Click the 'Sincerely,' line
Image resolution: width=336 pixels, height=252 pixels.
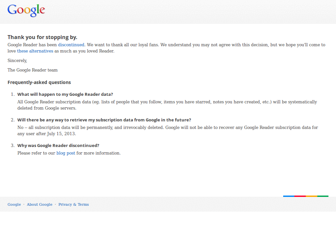pos(17,61)
